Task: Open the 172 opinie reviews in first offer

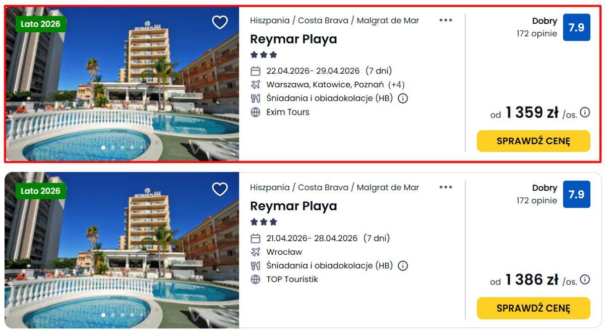Action: pos(536,34)
